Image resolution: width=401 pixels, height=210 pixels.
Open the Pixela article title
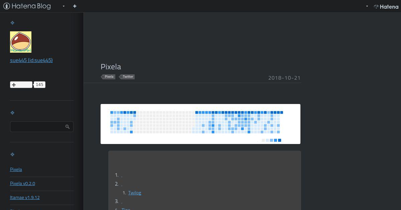point(111,67)
